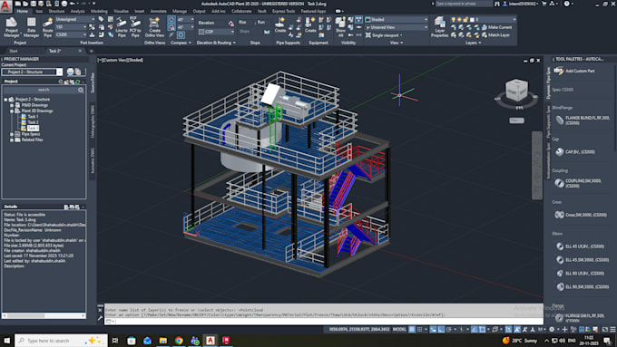Image resolution: width=617 pixels, height=347 pixels.
Task: Open the Project 2 - Structure project dropdown
Action: pos(32,72)
